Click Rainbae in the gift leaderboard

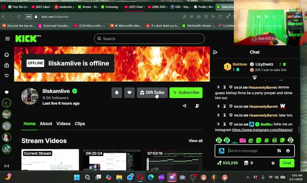(240, 64)
